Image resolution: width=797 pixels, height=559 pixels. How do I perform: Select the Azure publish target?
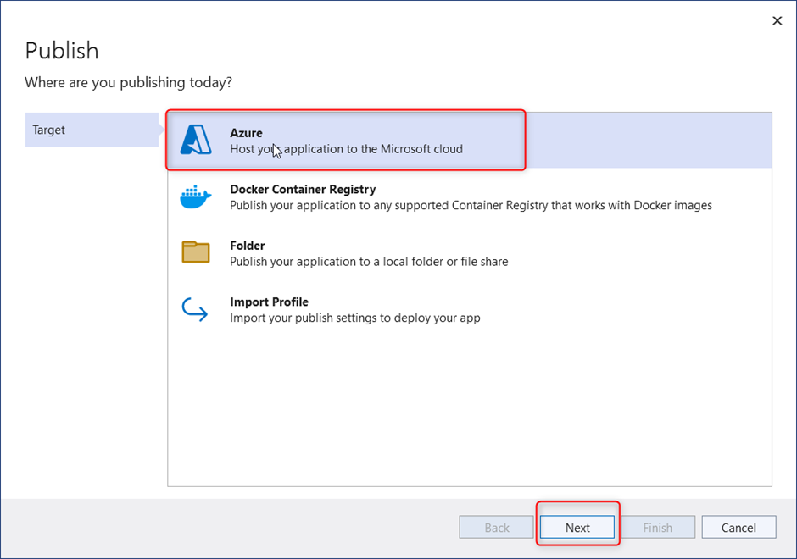pyautogui.click(x=470, y=140)
